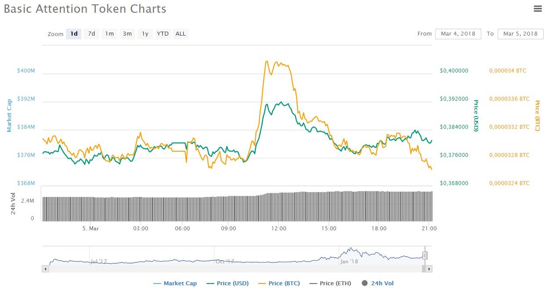548x291 pixels.
Task: Show the Price (ETH) series label
Action: pyautogui.click(x=335, y=284)
